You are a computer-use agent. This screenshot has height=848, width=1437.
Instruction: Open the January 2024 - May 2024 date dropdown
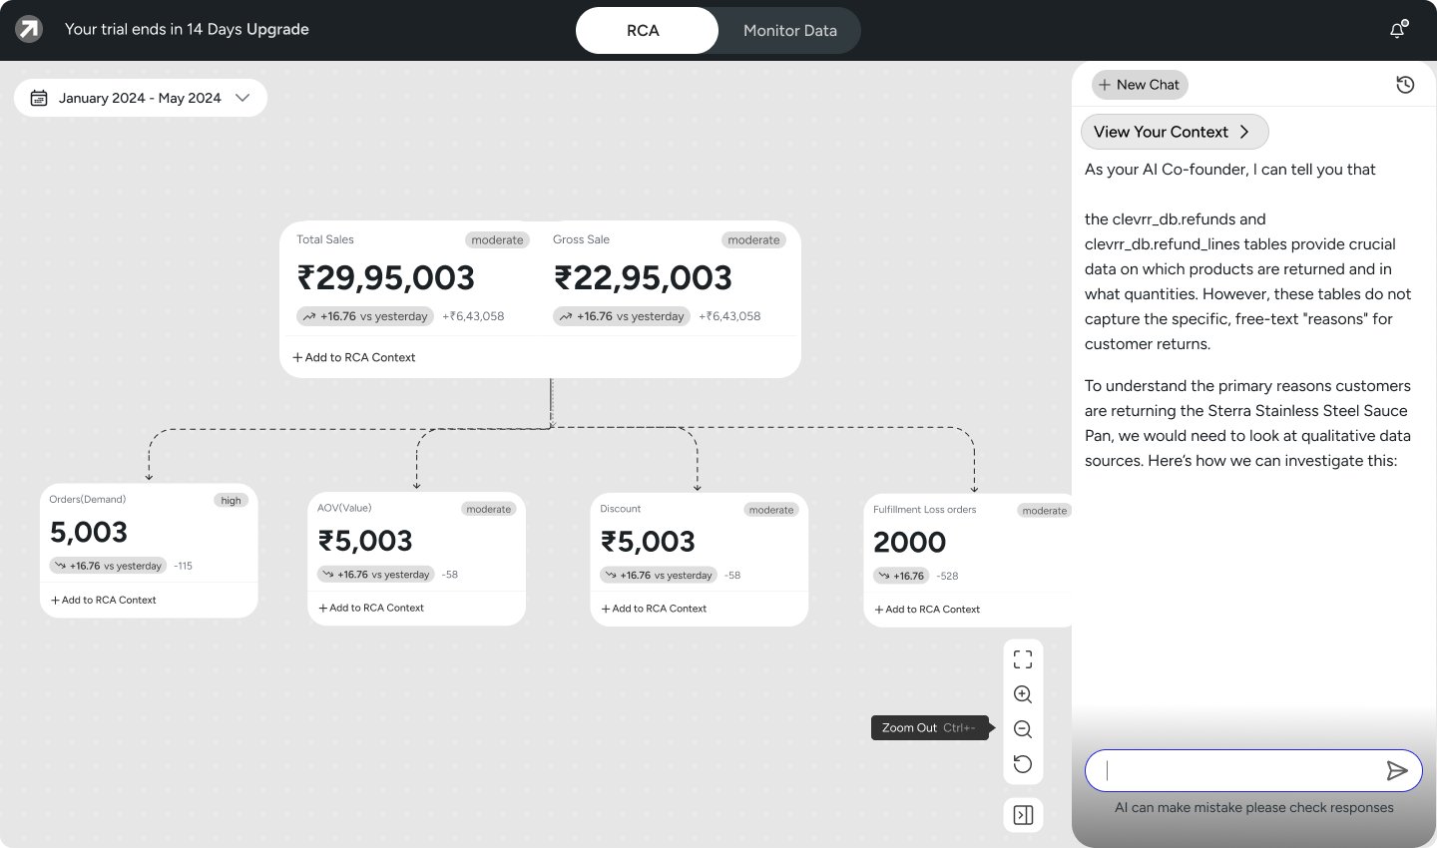(x=141, y=98)
